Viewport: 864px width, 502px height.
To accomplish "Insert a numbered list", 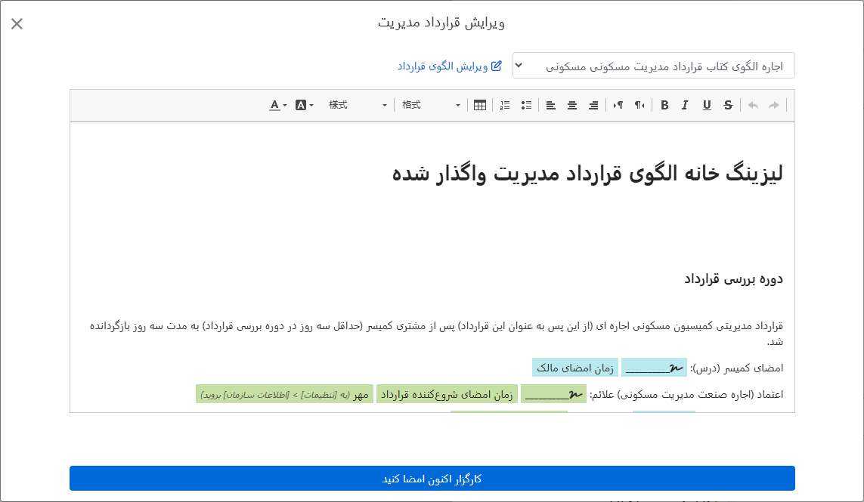I will click(505, 105).
